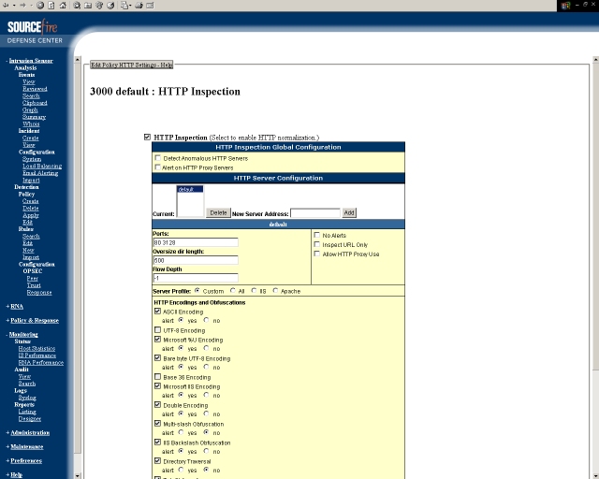Check Alert on HTTP Proxy Servers
The height and width of the screenshot is (479, 599).
[x=157, y=167]
